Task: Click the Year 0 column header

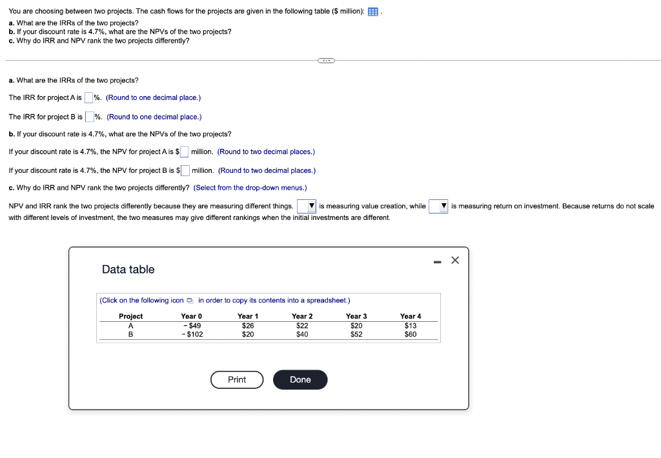Action: point(191,316)
